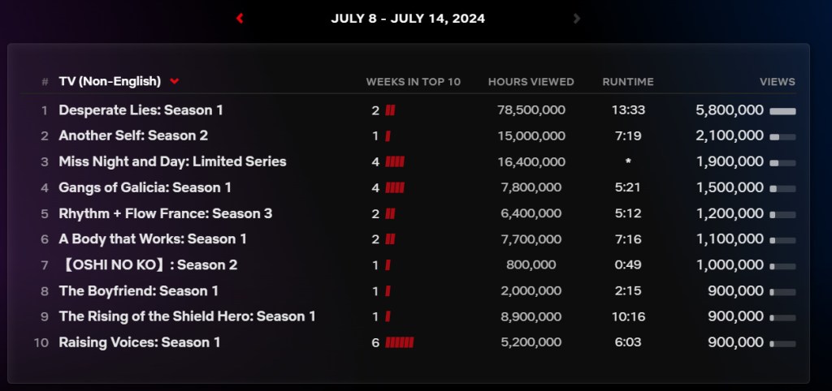Select A Body that Works: Season 1

click(x=152, y=238)
